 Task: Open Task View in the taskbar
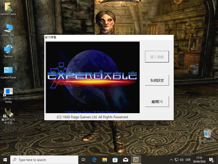click(83, 160)
